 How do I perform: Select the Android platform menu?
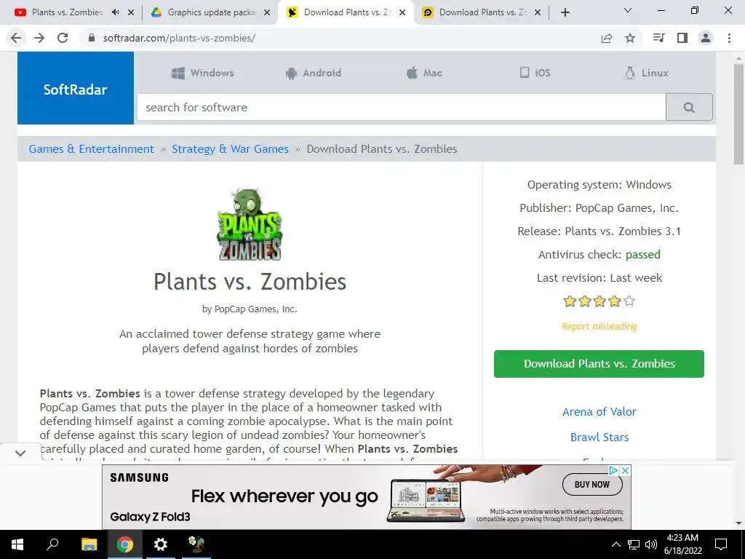tap(314, 73)
